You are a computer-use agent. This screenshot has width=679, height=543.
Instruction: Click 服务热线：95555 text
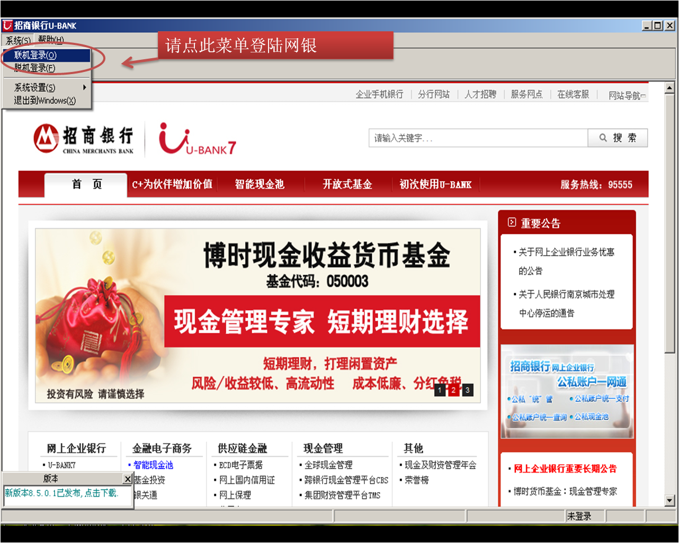pos(596,184)
